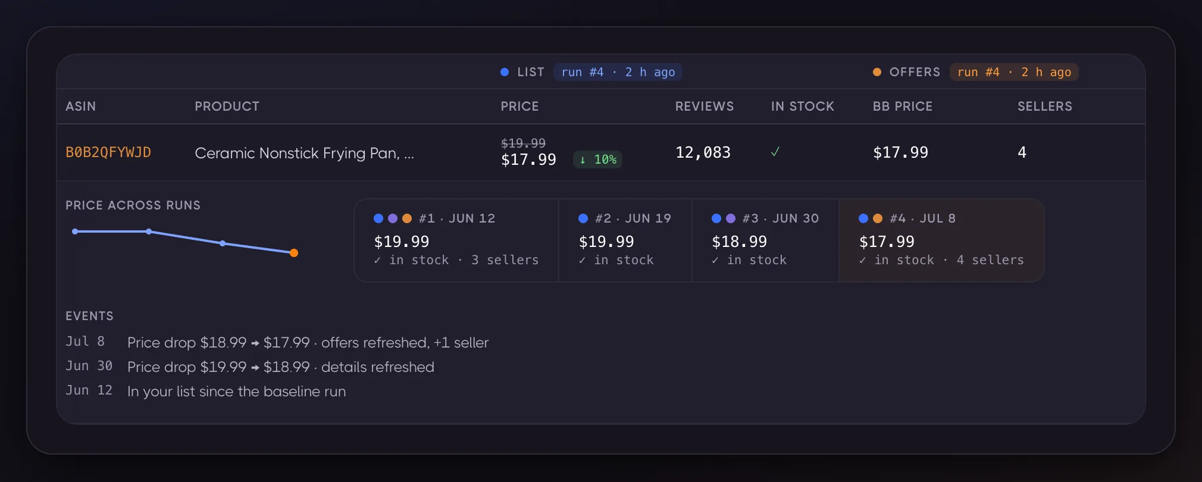Open the Jun 12 baseline run event

tap(205, 391)
